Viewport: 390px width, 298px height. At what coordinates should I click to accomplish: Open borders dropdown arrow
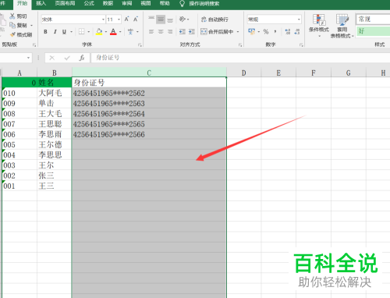click(x=89, y=32)
